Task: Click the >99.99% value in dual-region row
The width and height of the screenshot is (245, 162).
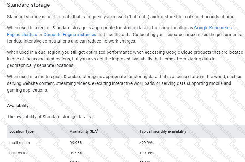Action: click(146, 153)
